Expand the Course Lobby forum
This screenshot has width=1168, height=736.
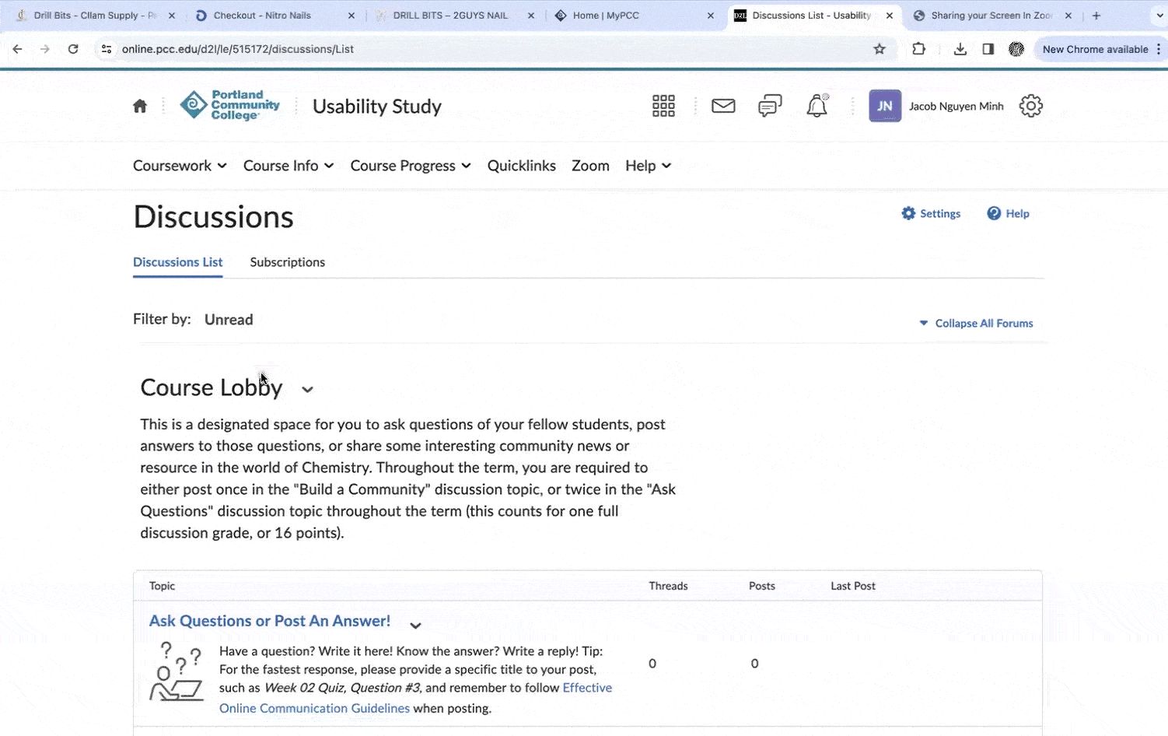tap(307, 389)
